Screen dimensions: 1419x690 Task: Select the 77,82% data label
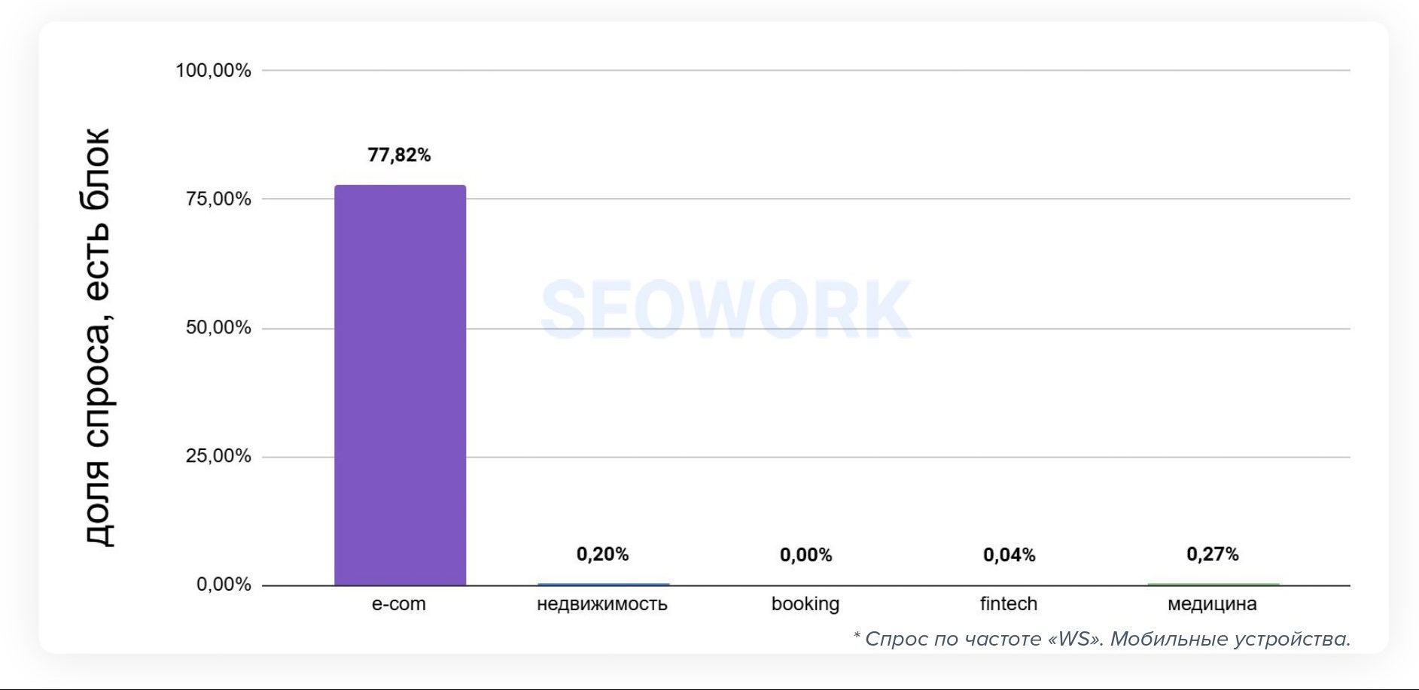pyautogui.click(x=399, y=155)
